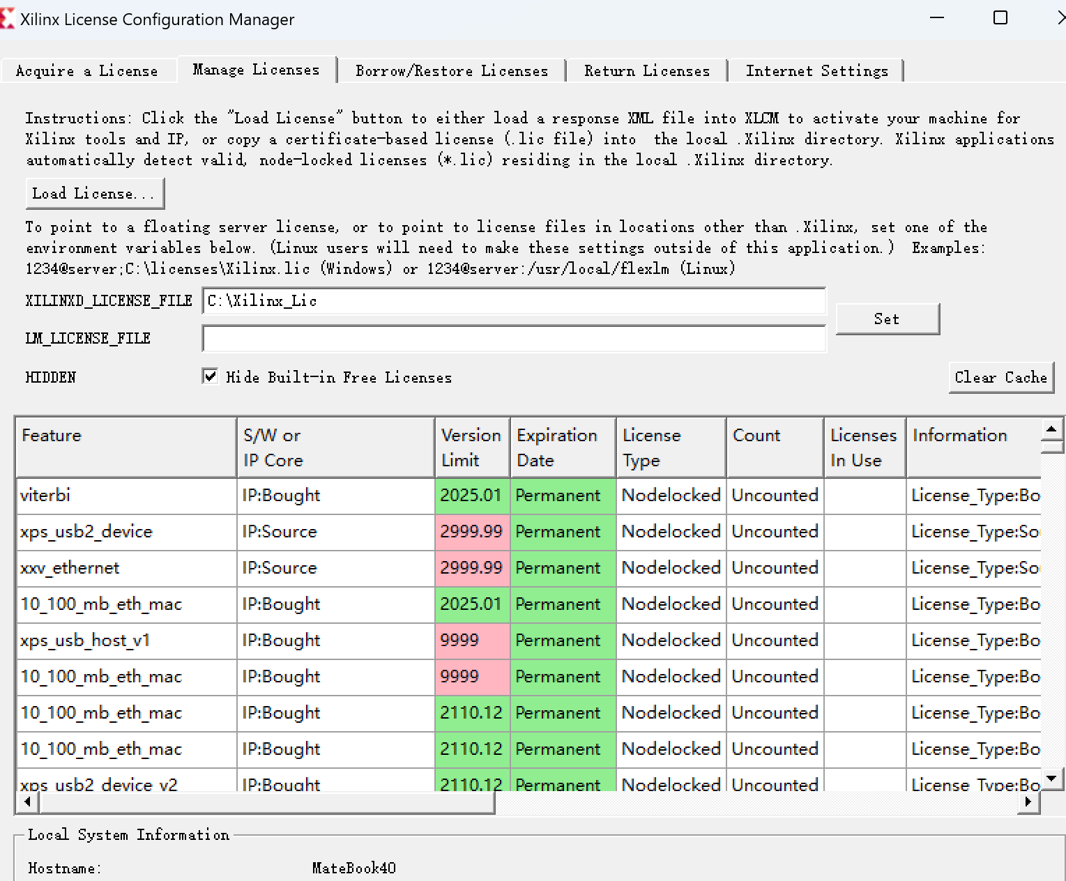1066x881 pixels.
Task: Click the IP:Source cell for xxv_ethernet
Action: pyautogui.click(x=336, y=568)
